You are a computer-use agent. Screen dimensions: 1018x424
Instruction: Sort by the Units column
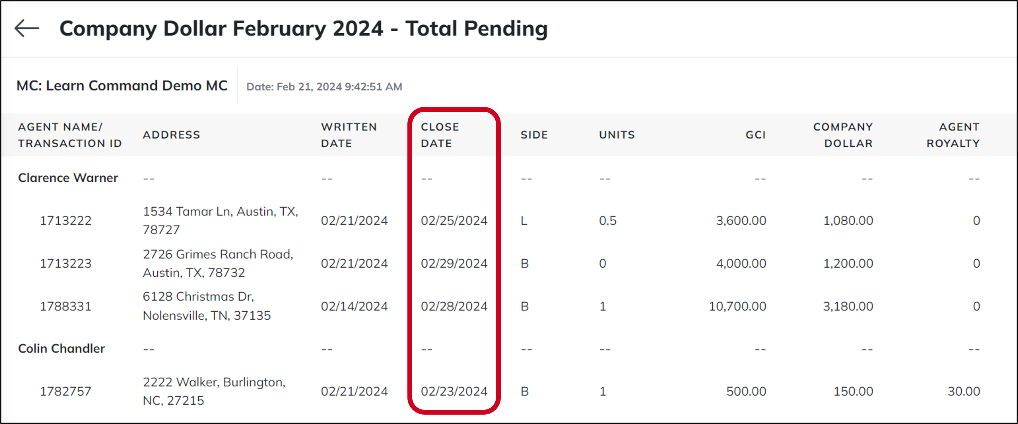coord(617,135)
